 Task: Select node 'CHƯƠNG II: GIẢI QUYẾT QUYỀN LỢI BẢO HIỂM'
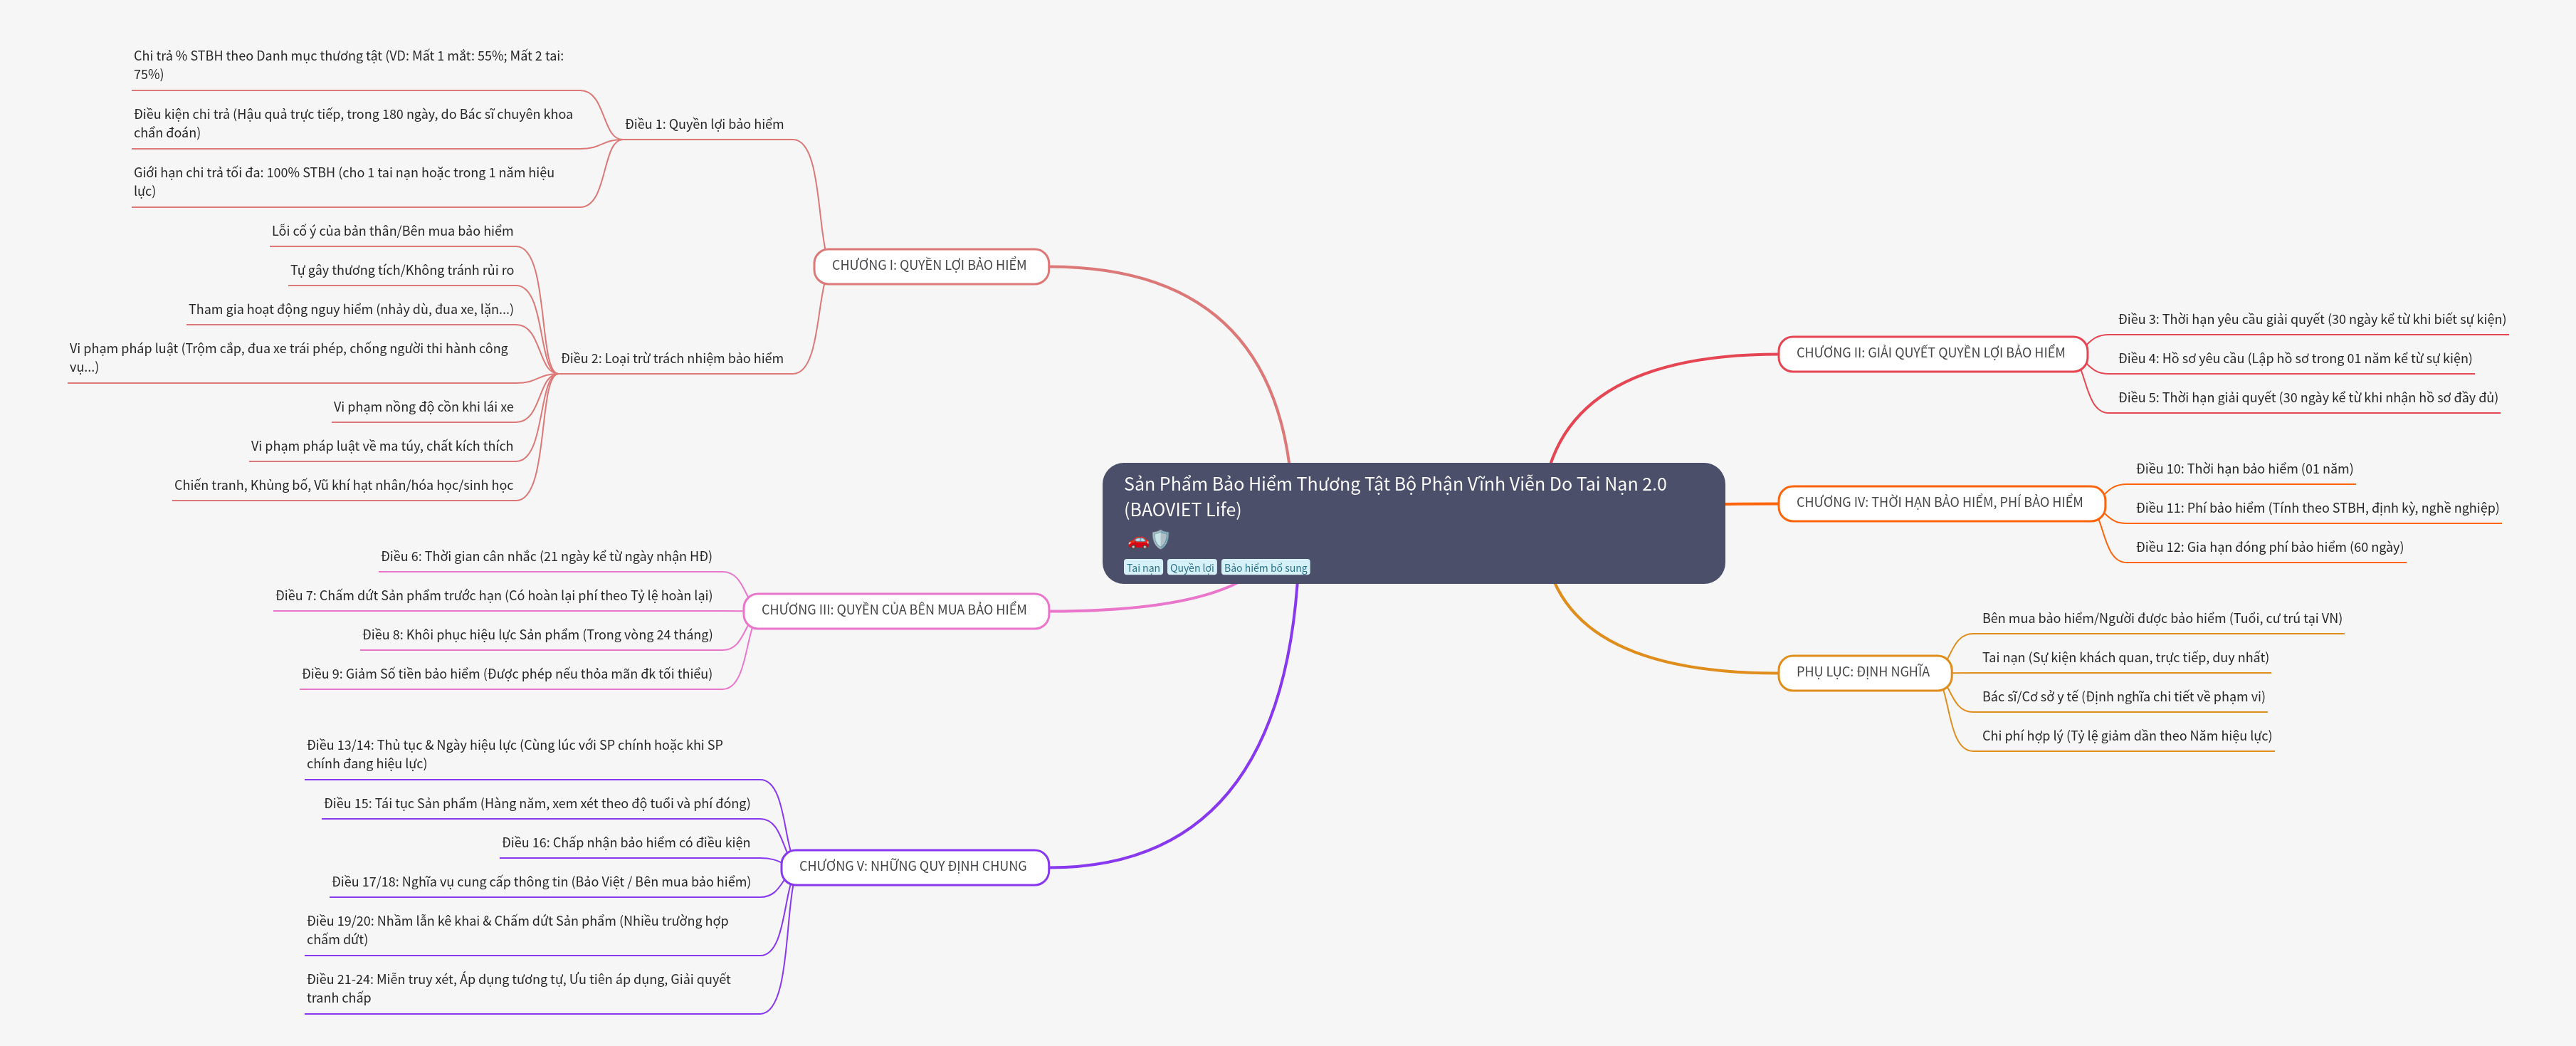pos(1930,353)
